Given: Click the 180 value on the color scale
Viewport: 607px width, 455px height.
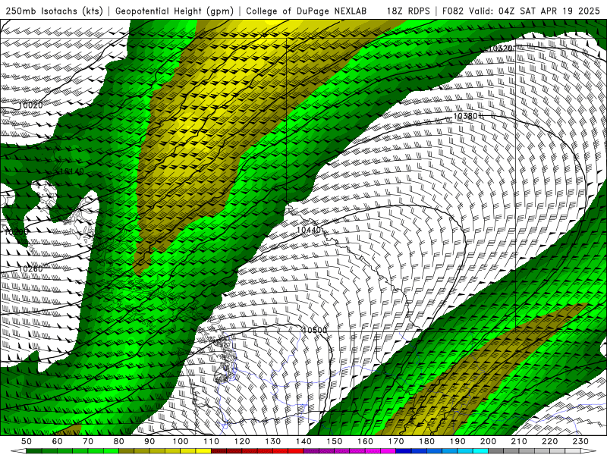Looking at the screenshot, I should (426, 441).
